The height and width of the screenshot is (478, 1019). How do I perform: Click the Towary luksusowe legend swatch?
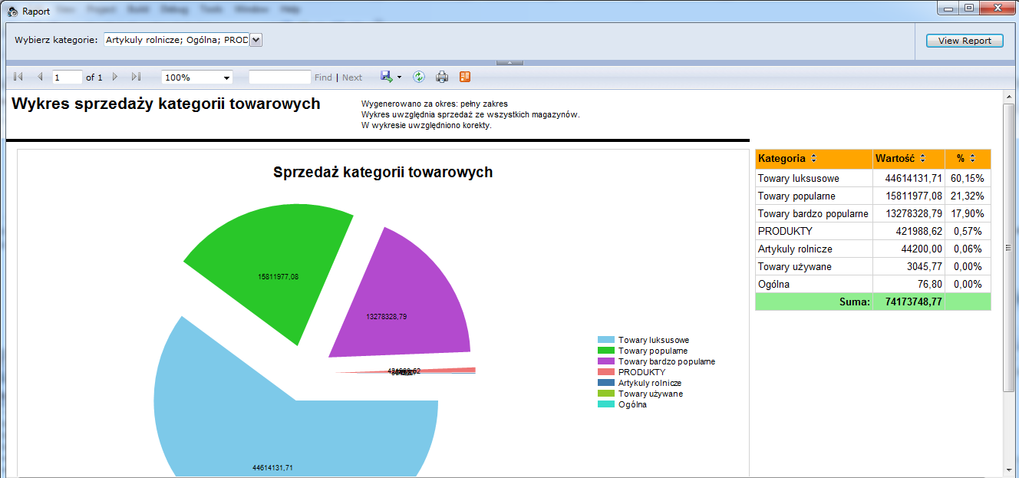pos(606,340)
